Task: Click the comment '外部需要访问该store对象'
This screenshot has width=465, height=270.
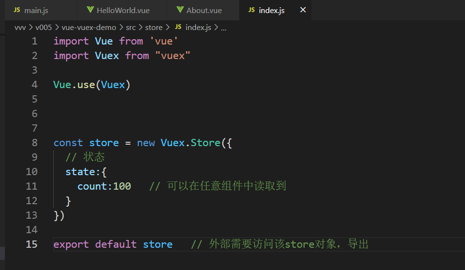Action: point(272,244)
